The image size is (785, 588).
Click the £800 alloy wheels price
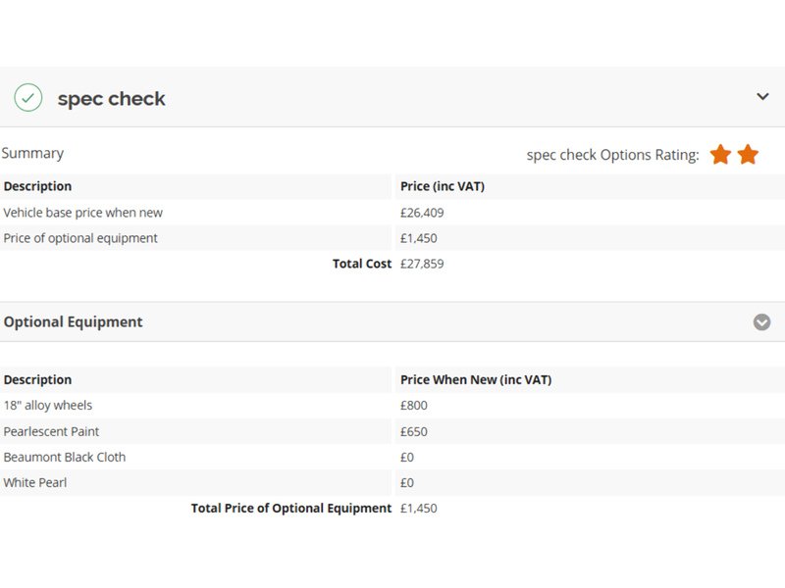[414, 406]
